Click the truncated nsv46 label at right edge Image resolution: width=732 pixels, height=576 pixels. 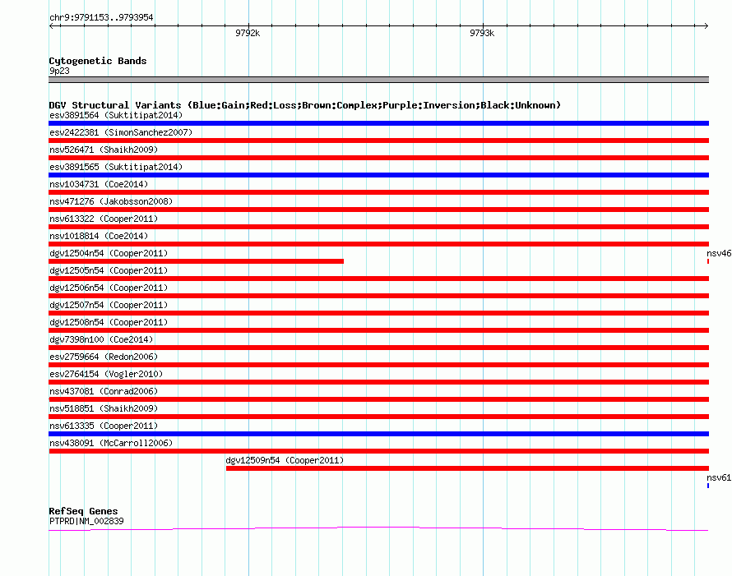click(719, 253)
